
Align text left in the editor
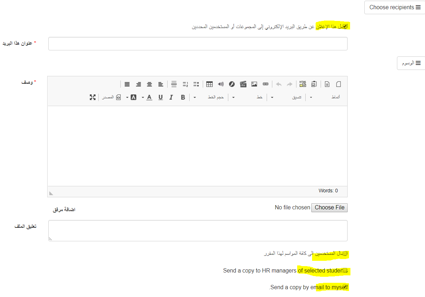pos(161,84)
